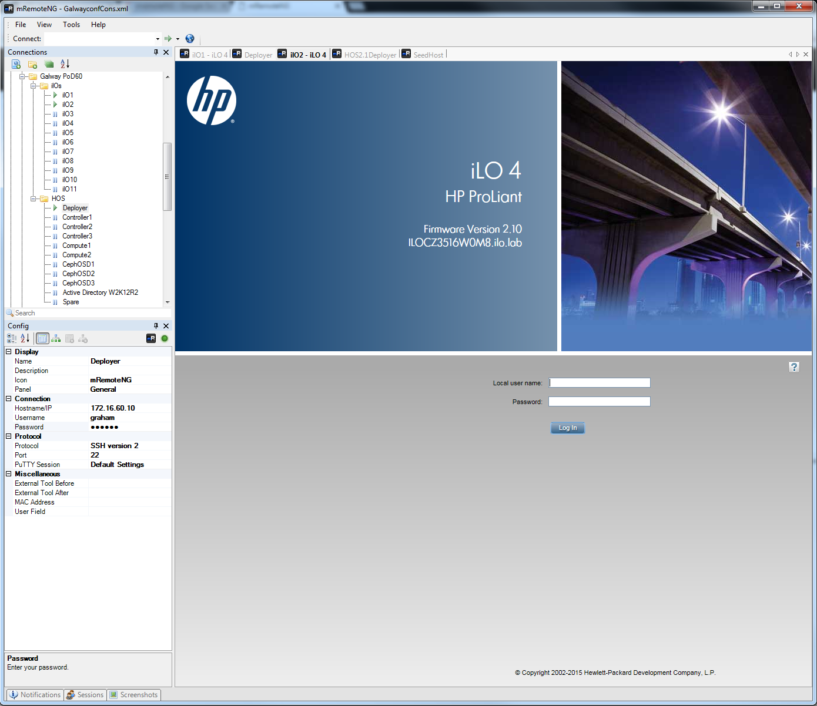Click the Protocol value SSH version 2
The height and width of the screenshot is (706, 817).
115,446
